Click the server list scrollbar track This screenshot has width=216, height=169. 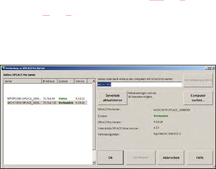(x=94, y=155)
